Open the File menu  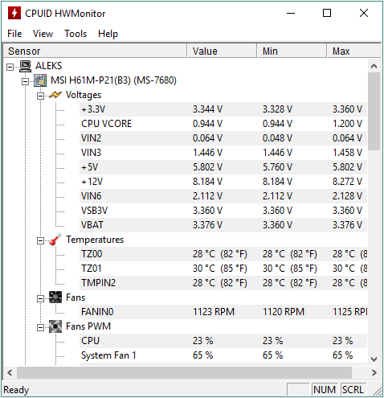click(x=14, y=34)
